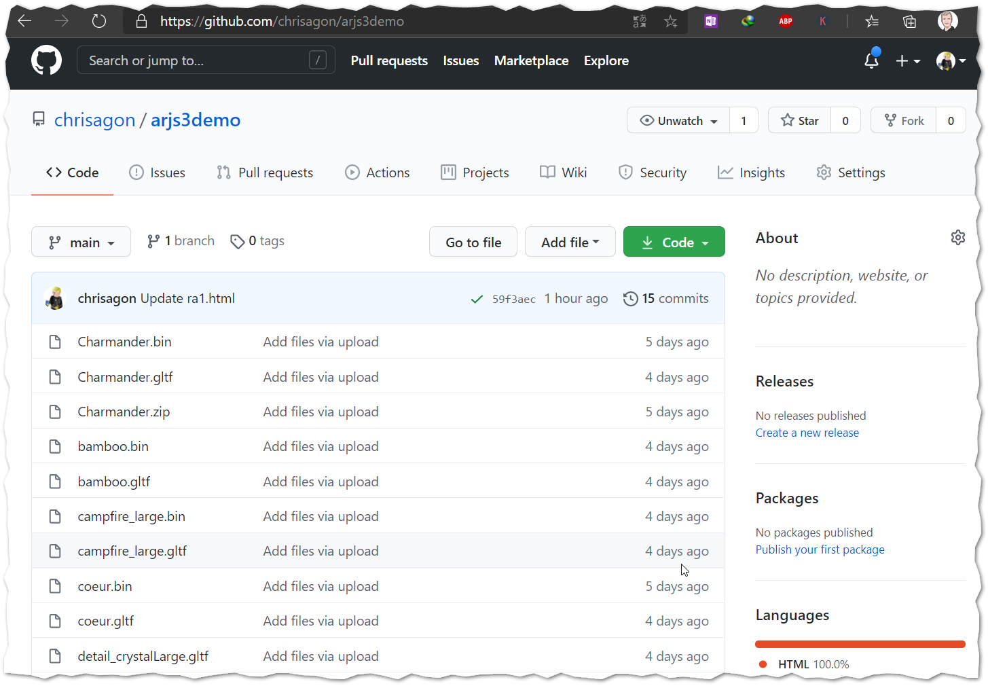Open the 1 branch link
Image resolution: width=988 pixels, height=686 pixels.
coord(181,241)
